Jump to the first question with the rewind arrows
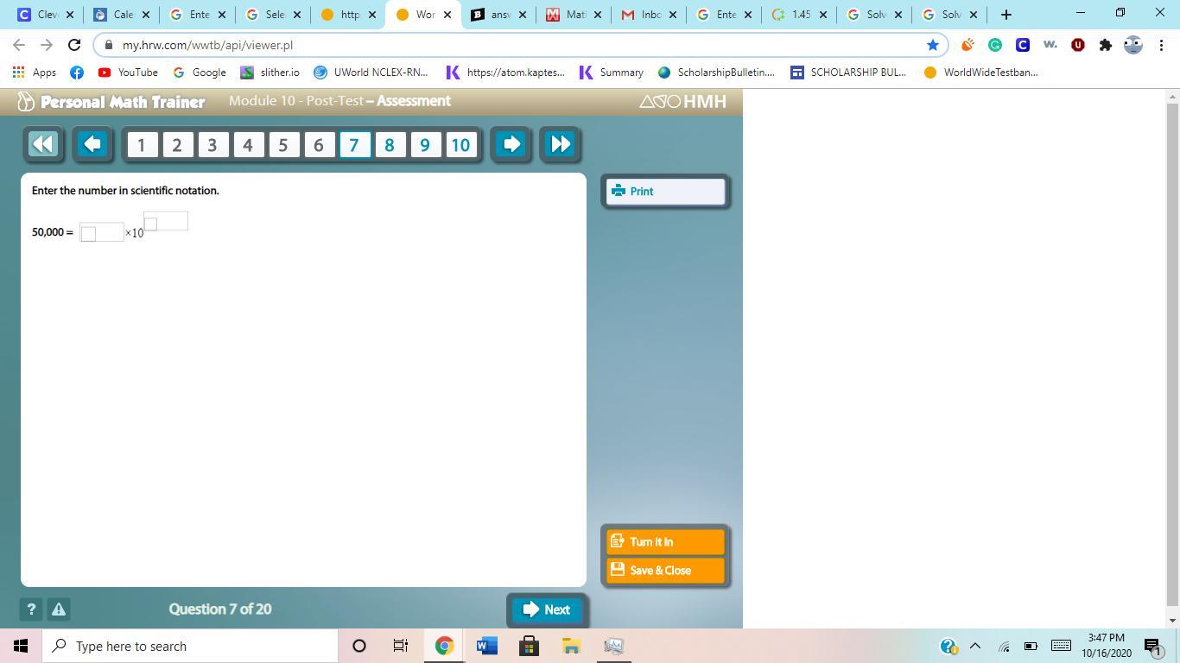Screen dimensions: 1180x663 tap(42, 144)
